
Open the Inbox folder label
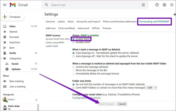coord(12,26)
